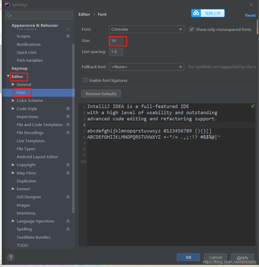Click the project-level icon beside File Encodings
Image resolution: width=259 pixels, height=267 pixels.
point(68,132)
